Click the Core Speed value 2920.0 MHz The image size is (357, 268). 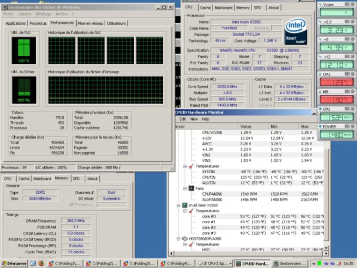pos(227,87)
